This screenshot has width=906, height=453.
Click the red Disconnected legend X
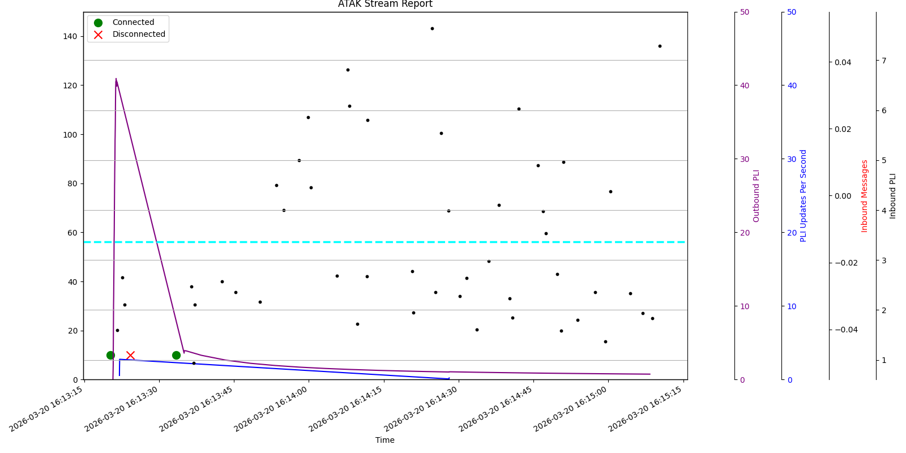pyautogui.click(x=98, y=35)
